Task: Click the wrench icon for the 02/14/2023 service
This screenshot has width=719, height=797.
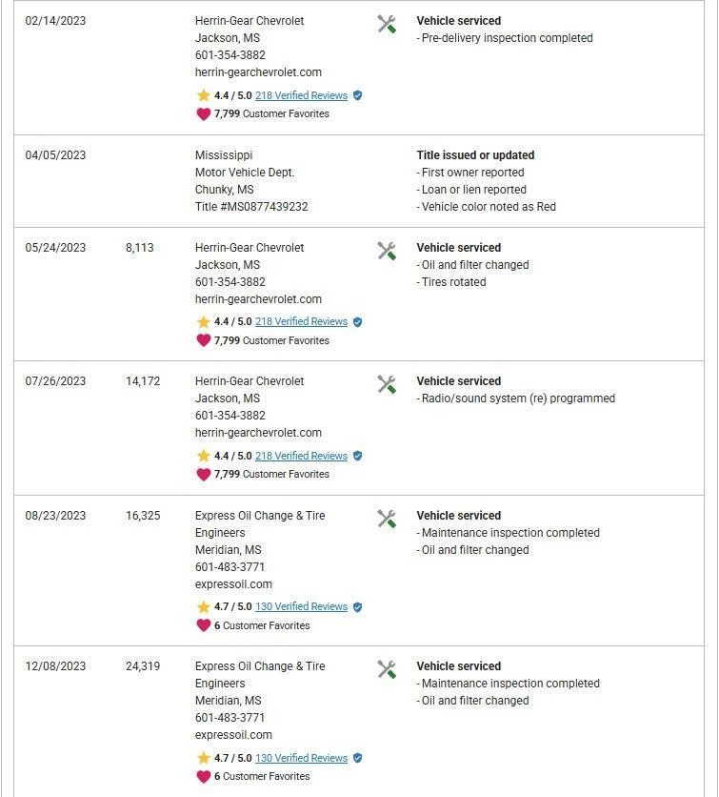Action: pyautogui.click(x=387, y=24)
